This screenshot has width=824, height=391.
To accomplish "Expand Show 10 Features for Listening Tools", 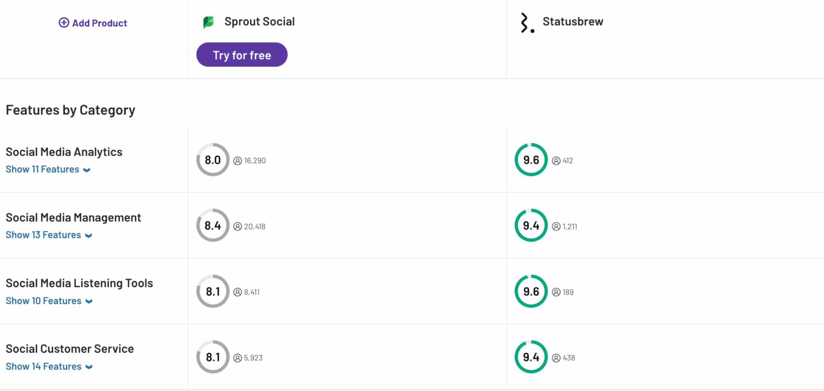I will coord(49,301).
